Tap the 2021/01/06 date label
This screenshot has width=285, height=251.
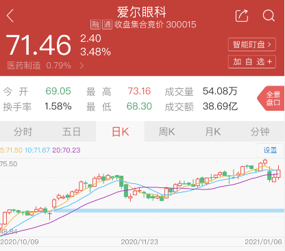coord(263,242)
